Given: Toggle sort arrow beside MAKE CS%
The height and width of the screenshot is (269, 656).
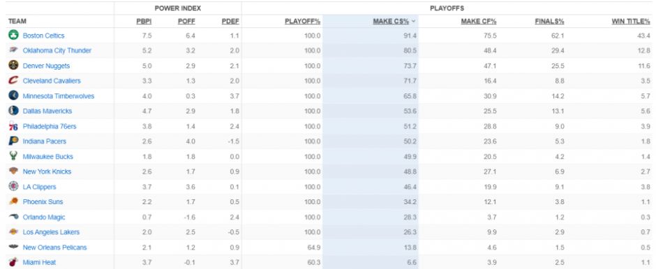Looking at the screenshot, I should [x=413, y=22].
